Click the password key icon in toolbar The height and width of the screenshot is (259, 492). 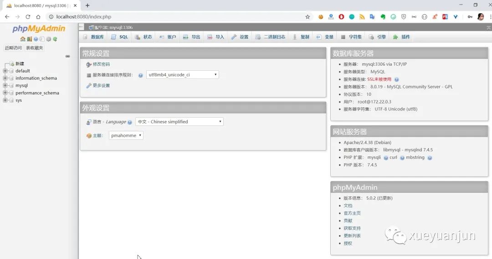[x=470, y=16]
